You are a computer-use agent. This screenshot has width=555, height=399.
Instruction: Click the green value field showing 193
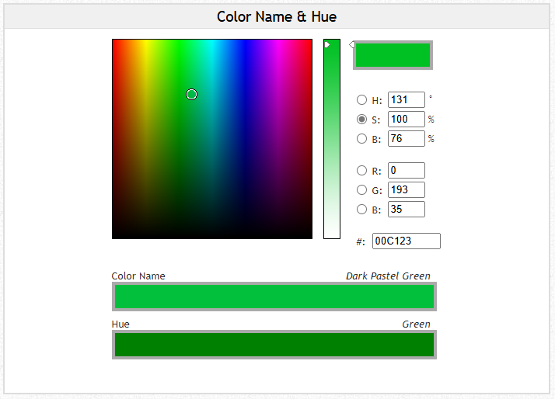coord(406,190)
